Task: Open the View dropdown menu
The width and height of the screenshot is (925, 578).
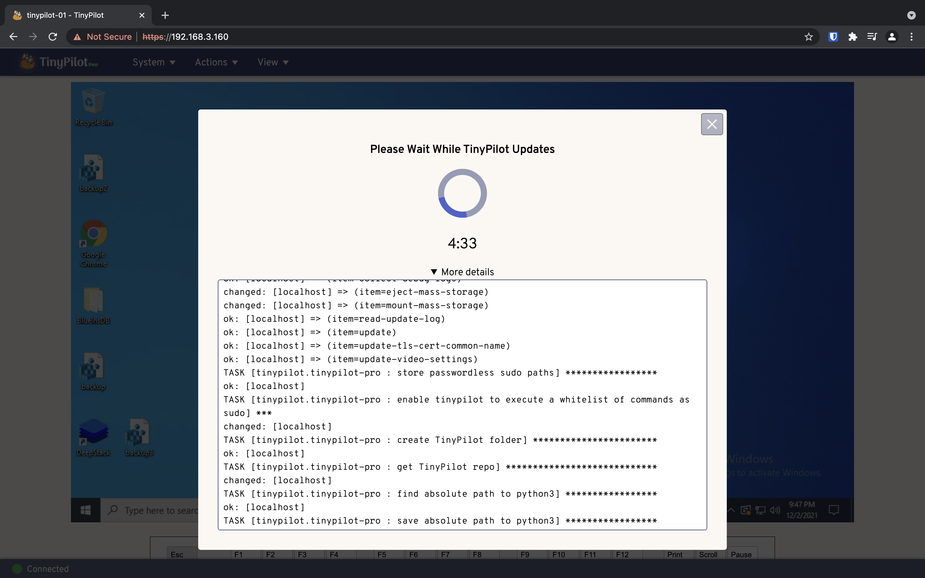Action: click(273, 62)
